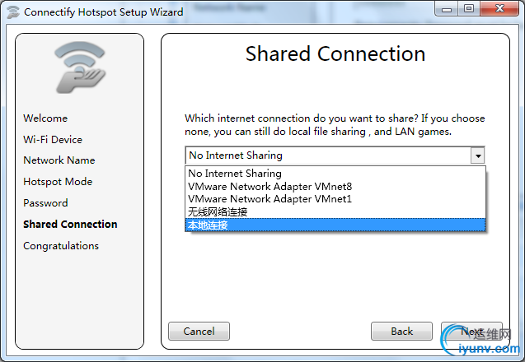Image resolution: width=525 pixels, height=362 pixels.
Task: Click the Connectify logo in the sidebar
Action: [80, 67]
